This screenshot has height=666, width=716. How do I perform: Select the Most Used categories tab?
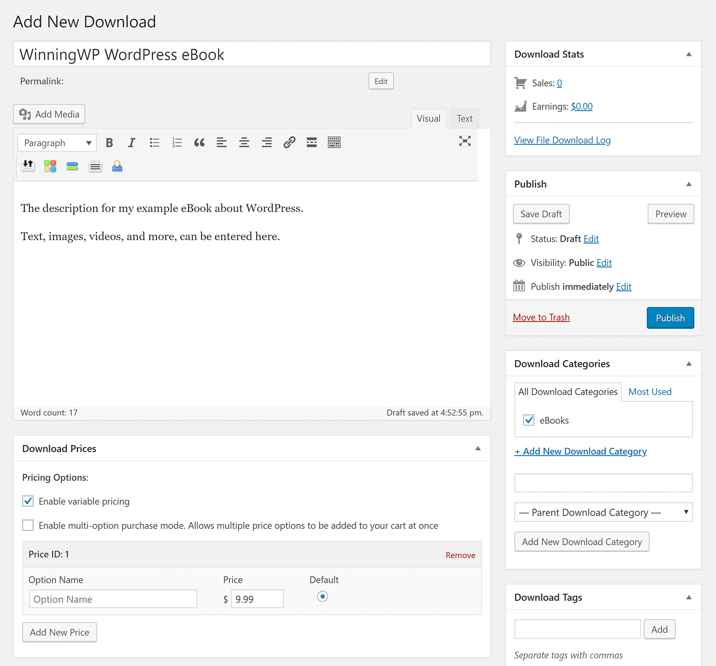pyautogui.click(x=650, y=392)
